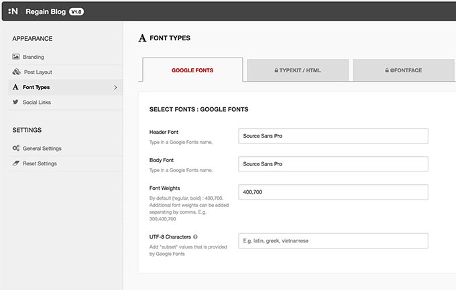The image size is (456, 290).
Task: Open Reset Settings page
Action: pos(66,163)
